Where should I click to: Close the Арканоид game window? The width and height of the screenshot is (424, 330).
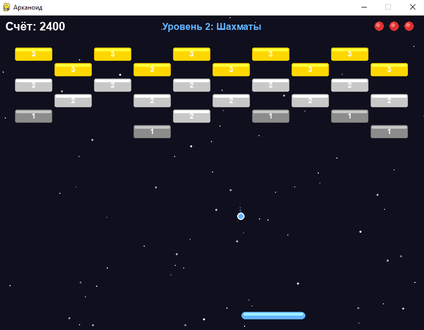[x=412, y=7]
